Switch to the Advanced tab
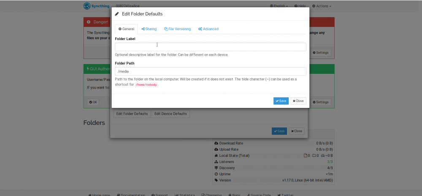This screenshot has width=422, height=196. tap(208, 29)
